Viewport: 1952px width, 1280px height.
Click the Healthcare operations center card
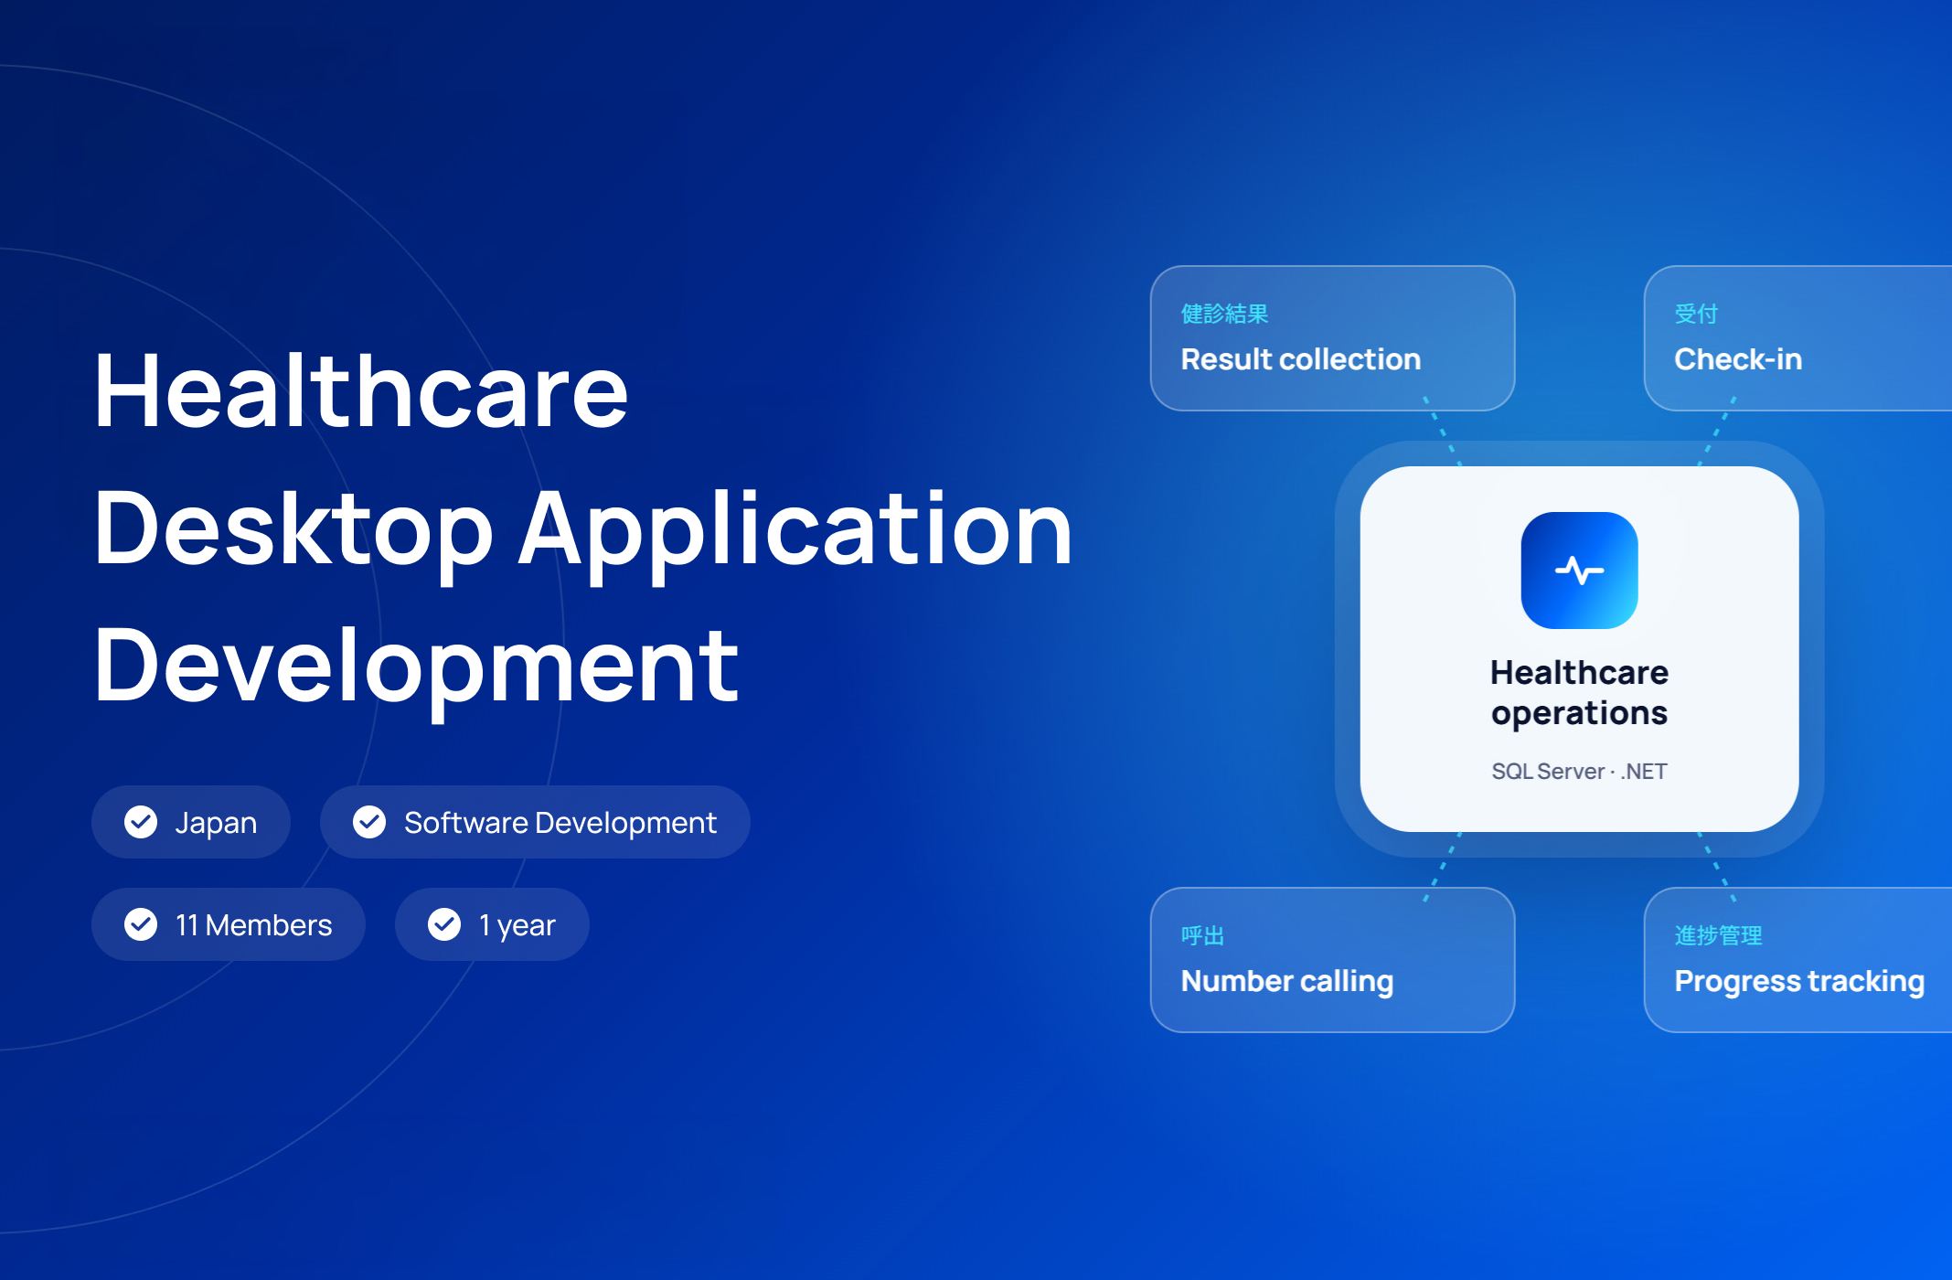(x=1579, y=649)
